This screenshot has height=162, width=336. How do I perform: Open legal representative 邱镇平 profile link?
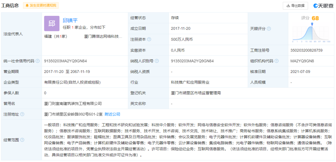tap(70, 20)
